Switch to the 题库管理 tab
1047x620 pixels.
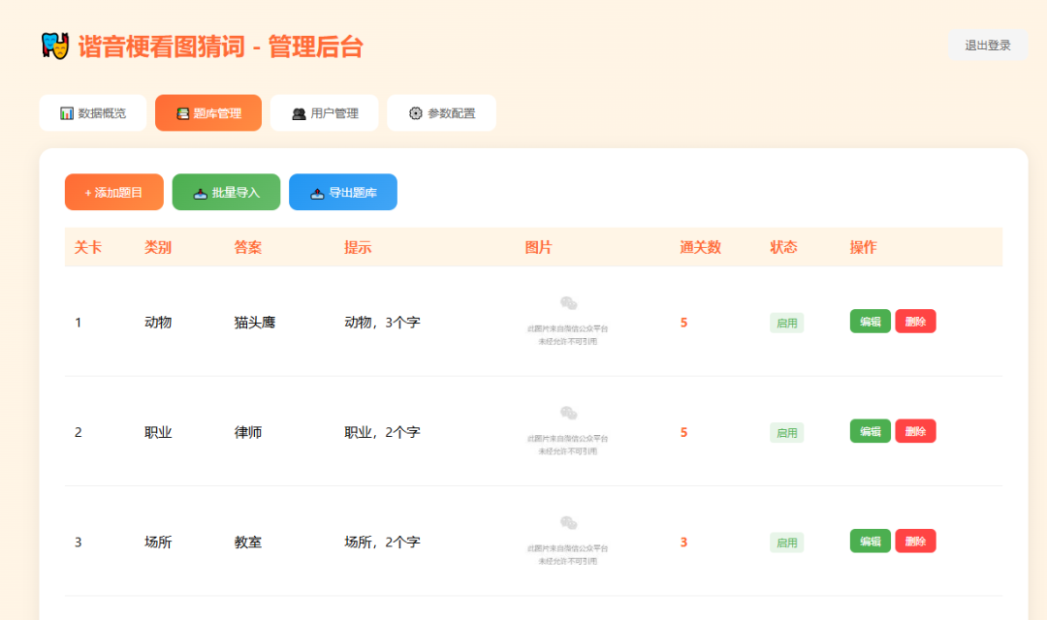point(208,112)
